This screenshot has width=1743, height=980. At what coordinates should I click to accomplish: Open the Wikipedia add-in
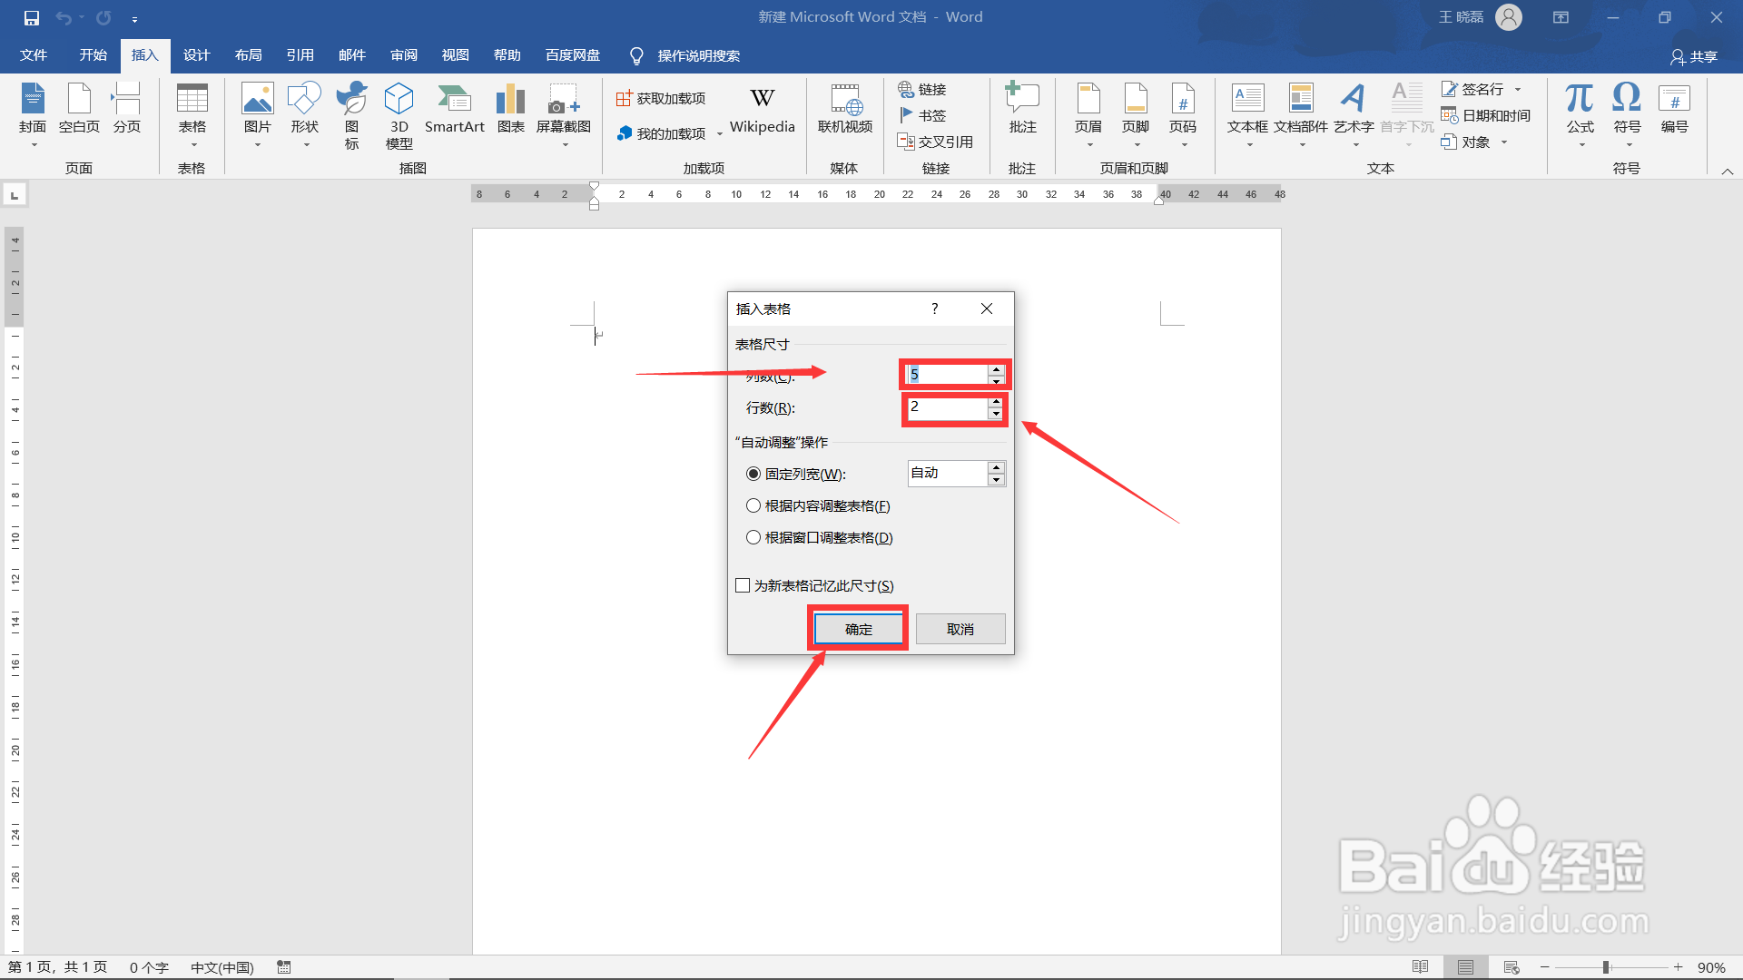pos(762,109)
